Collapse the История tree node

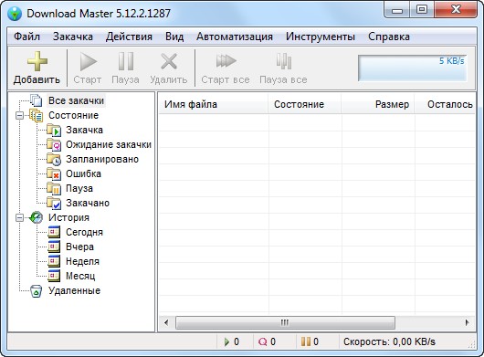[x=19, y=218]
